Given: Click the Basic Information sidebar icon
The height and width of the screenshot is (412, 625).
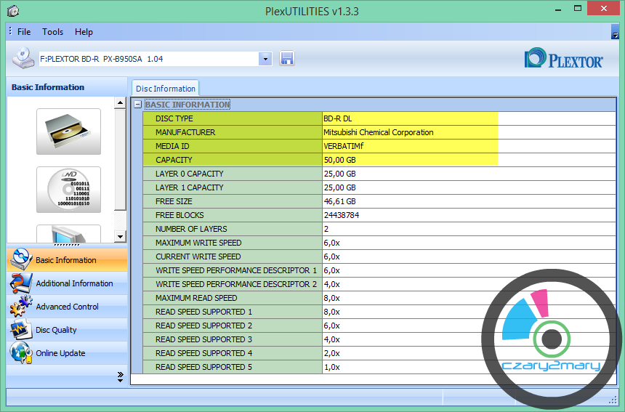Looking at the screenshot, I should 21,260.
